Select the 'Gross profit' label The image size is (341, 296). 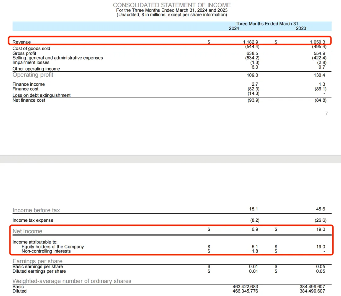coord(24,53)
